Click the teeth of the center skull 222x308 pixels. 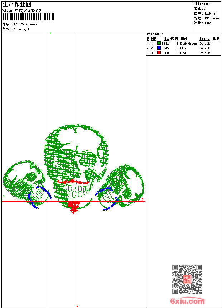(77, 190)
